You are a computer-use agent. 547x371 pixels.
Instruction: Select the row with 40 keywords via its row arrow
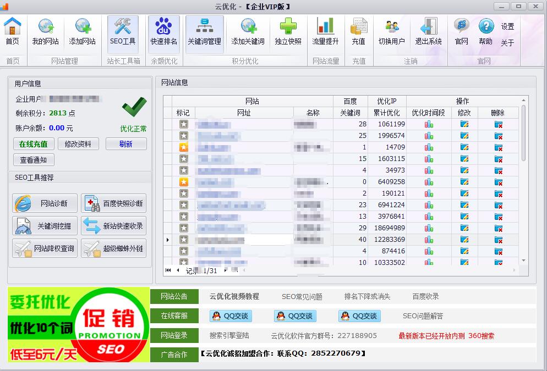168,240
